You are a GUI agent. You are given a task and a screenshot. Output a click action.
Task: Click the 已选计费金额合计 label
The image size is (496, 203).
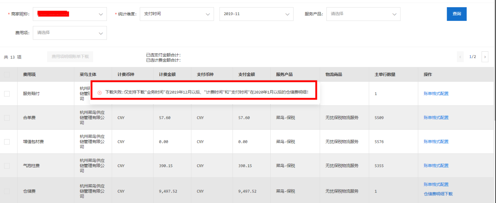click(x=163, y=60)
